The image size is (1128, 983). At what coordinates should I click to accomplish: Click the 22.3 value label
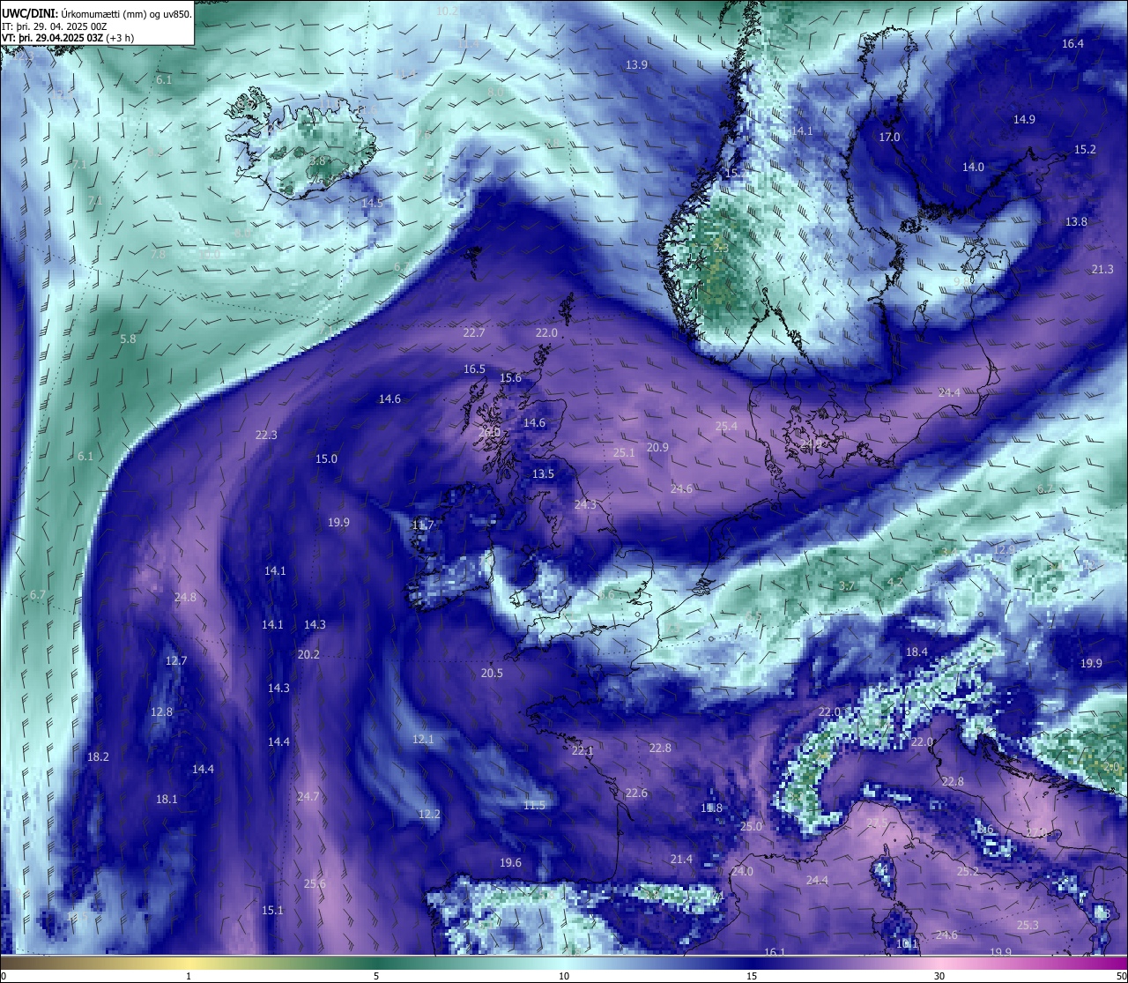coord(266,435)
